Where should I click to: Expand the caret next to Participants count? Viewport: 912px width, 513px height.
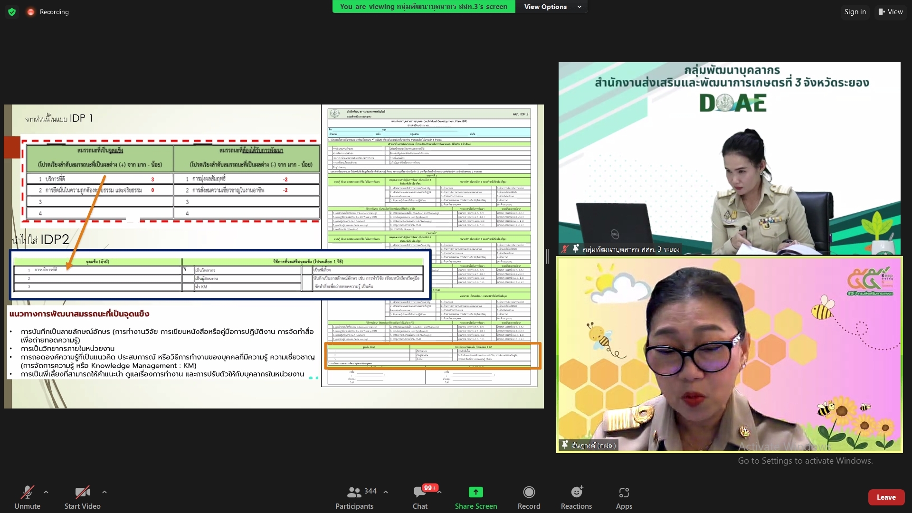pos(386,492)
